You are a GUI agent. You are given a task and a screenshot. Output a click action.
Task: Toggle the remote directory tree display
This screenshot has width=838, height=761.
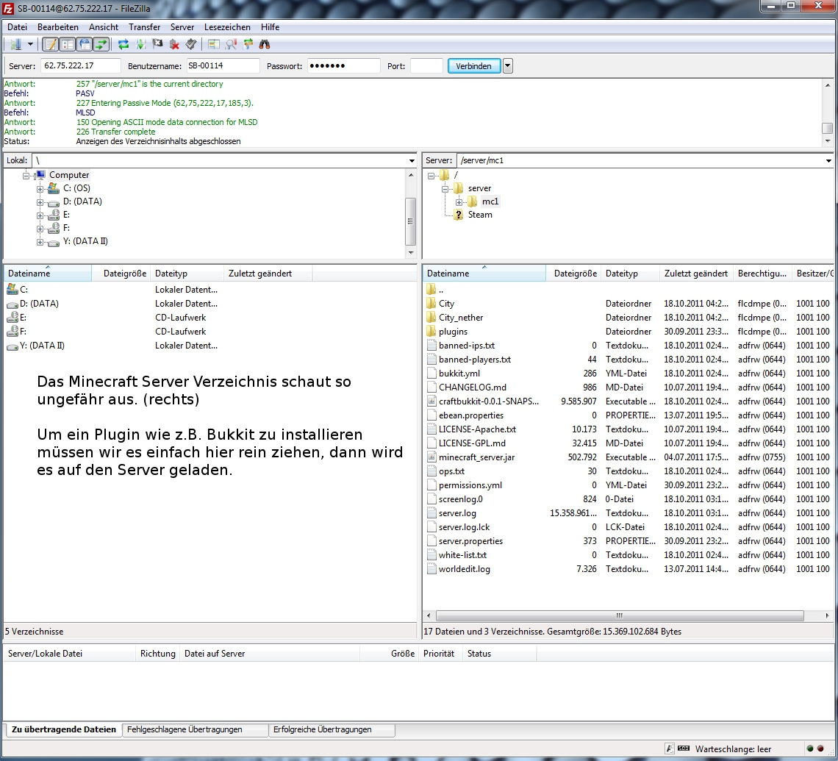click(85, 44)
